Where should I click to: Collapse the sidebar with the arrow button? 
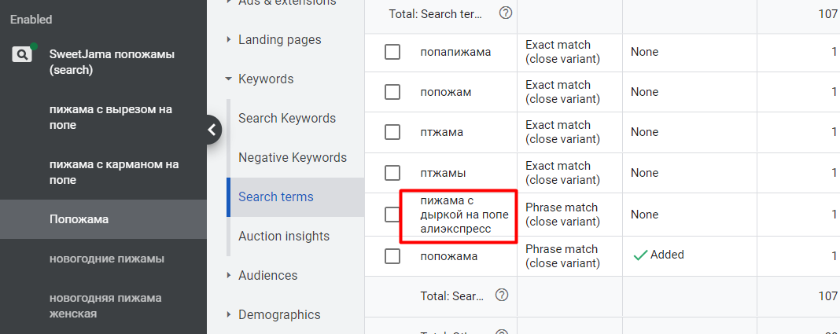pyautogui.click(x=210, y=130)
